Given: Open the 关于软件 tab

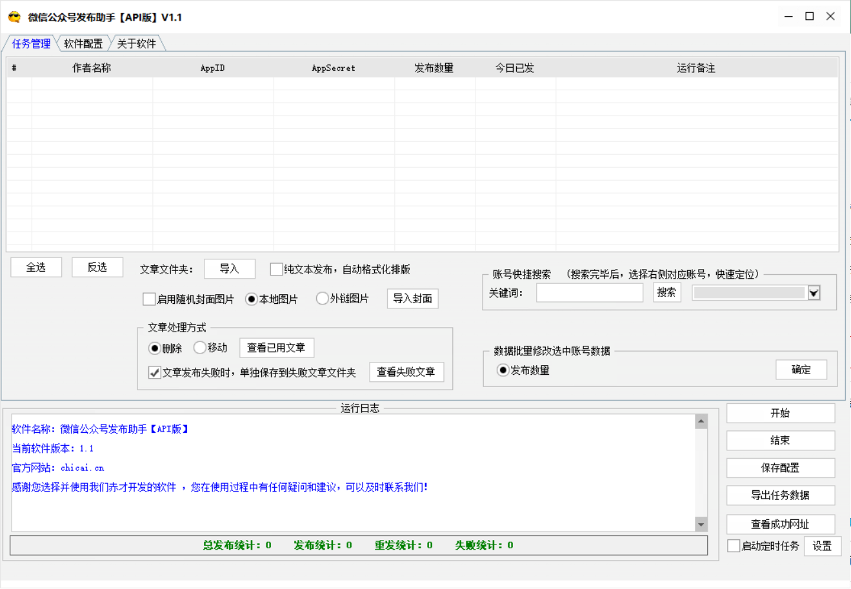Looking at the screenshot, I should pos(136,43).
